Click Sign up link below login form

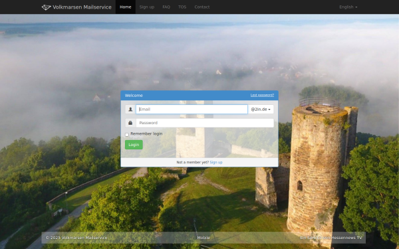(216, 162)
